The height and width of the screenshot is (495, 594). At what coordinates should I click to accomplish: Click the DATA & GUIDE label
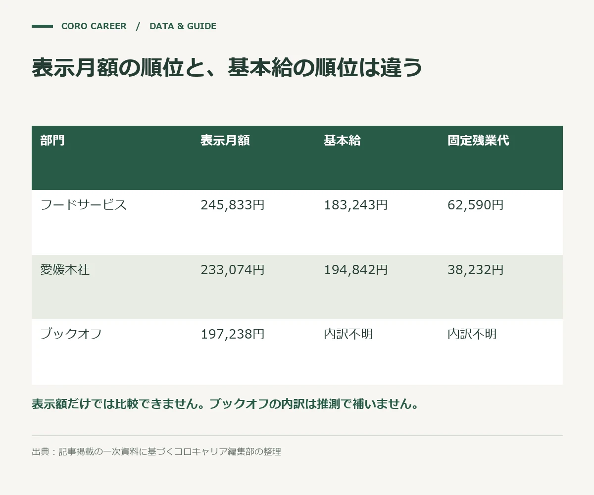point(183,26)
